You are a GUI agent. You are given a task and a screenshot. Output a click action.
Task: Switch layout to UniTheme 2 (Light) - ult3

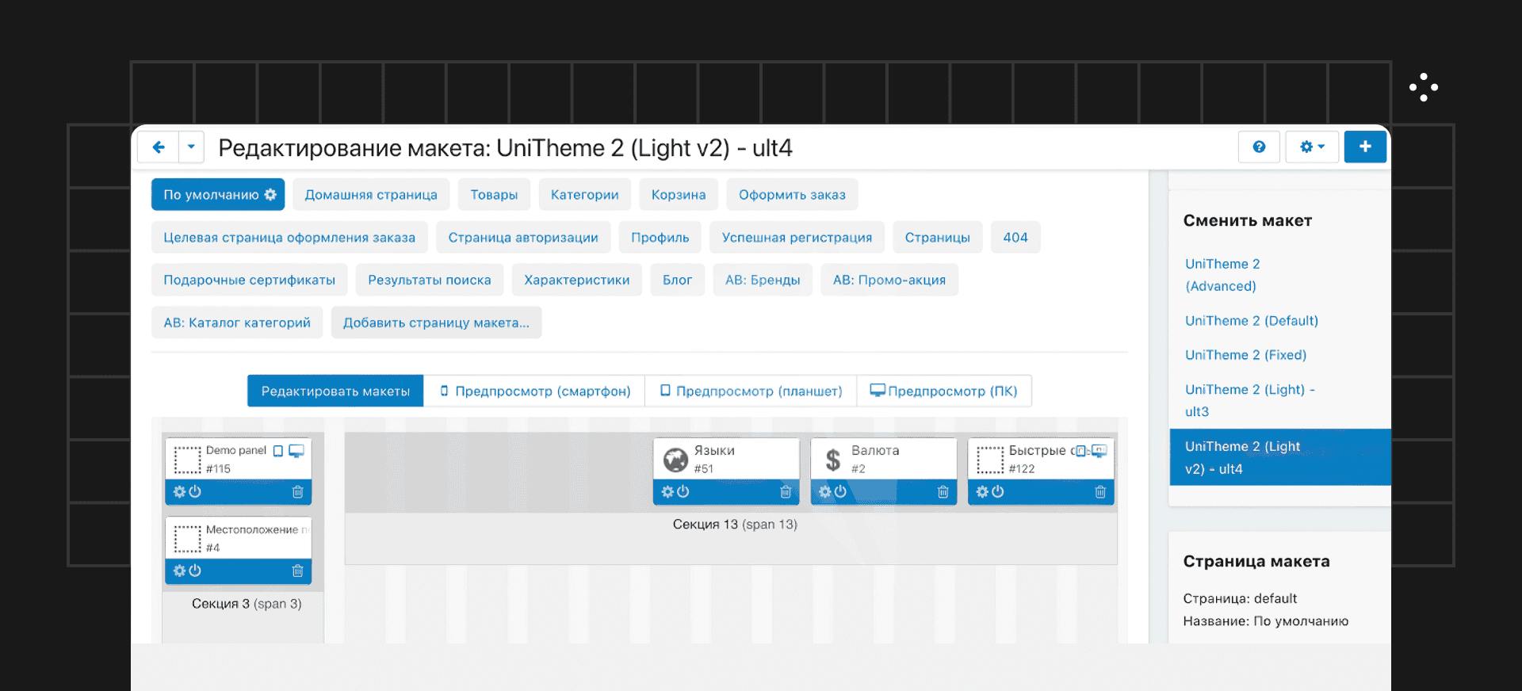pyautogui.click(x=1250, y=400)
